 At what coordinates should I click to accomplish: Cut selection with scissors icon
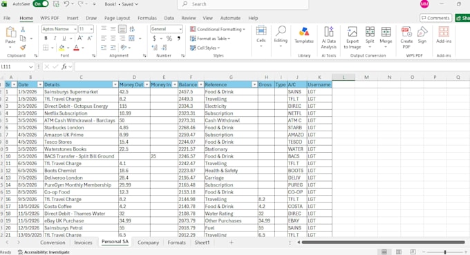pyautogui.click(x=23, y=29)
